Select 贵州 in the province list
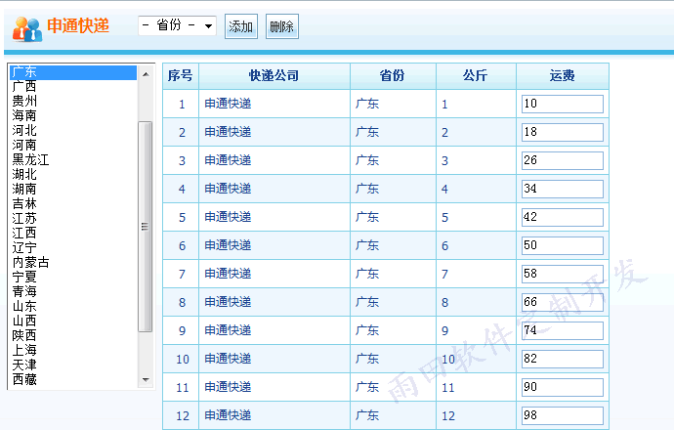Screen dimensions: 674x430 click(x=73, y=101)
